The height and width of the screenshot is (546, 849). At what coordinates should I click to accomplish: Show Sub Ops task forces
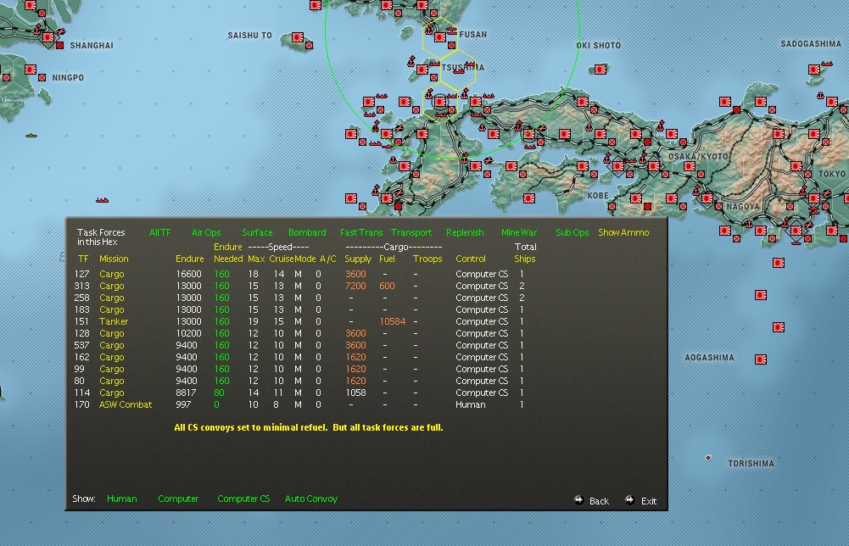coord(572,232)
